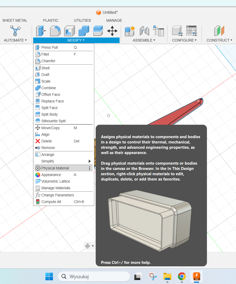Expand the CONSTRUCT dropdown
236x284 pixels.
[219, 40]
